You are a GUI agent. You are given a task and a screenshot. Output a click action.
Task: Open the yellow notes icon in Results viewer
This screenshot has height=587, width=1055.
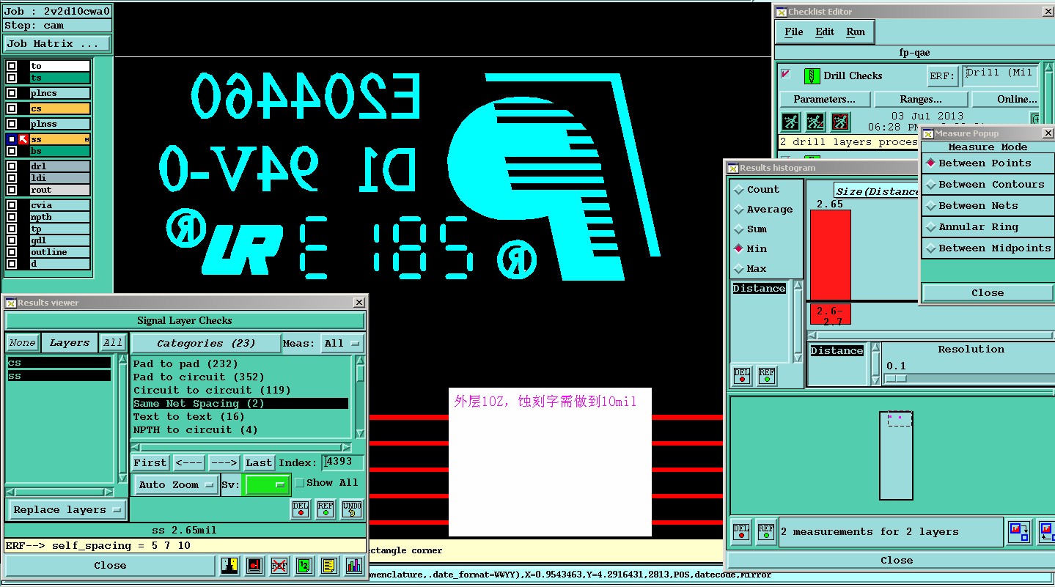coord(329,565)
